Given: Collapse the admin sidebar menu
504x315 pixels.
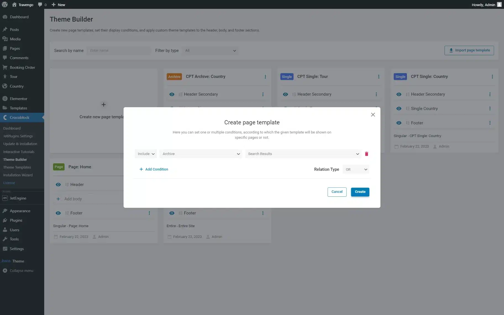Looking at the screenshot, I should coord(18,271).
